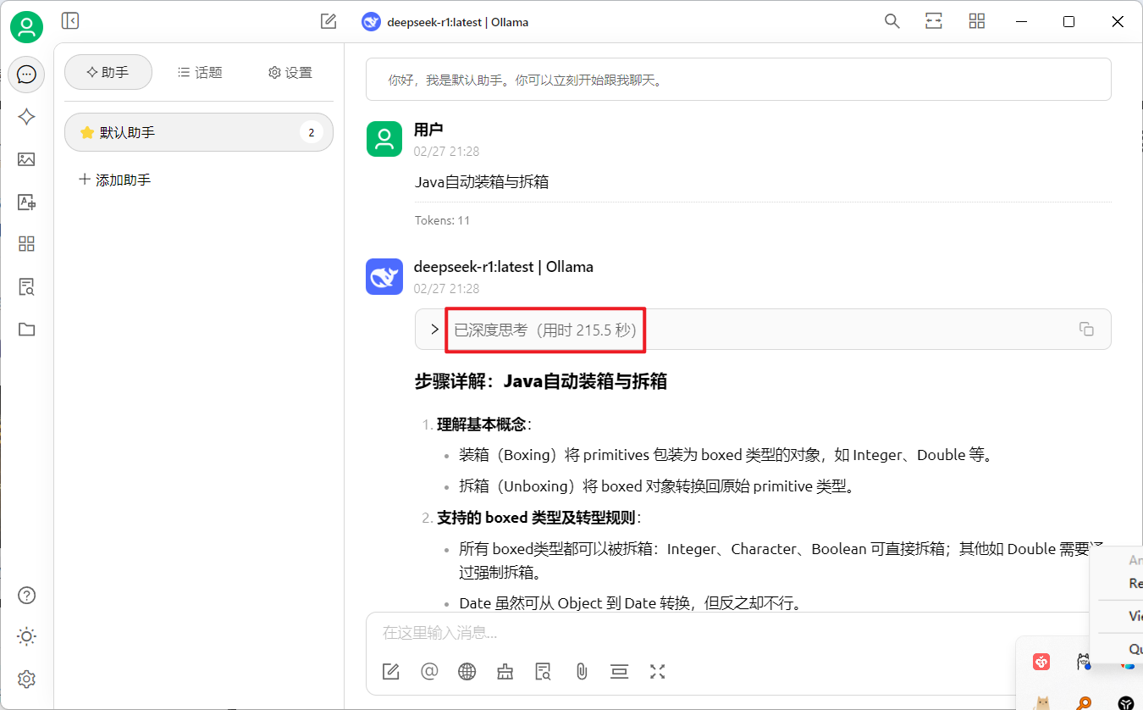Click the sender name 用户
The width and height of the screenshot is (1143, 710).
click(x=428, y=130)
